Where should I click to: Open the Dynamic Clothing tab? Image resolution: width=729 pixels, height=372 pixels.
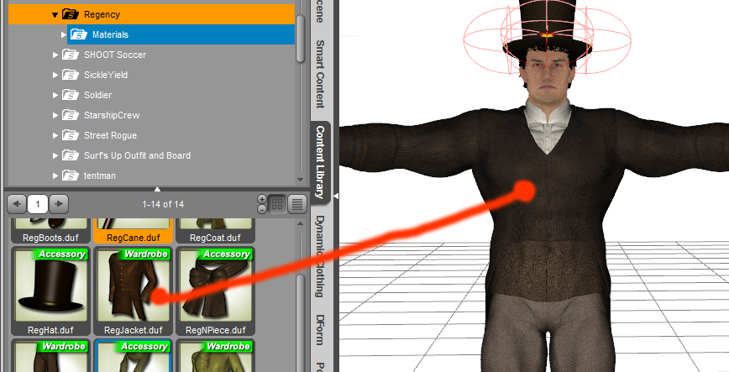pos(320,257)
